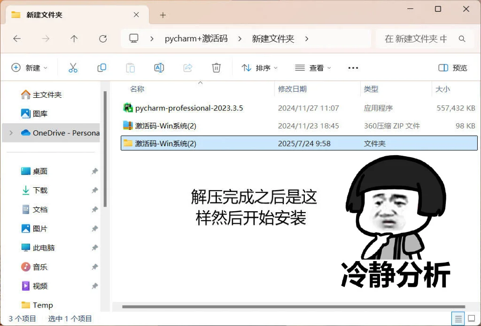Open pycharm+激活码 from the breadcrumb path
The image size is (481, 326).
coord(196,39)
